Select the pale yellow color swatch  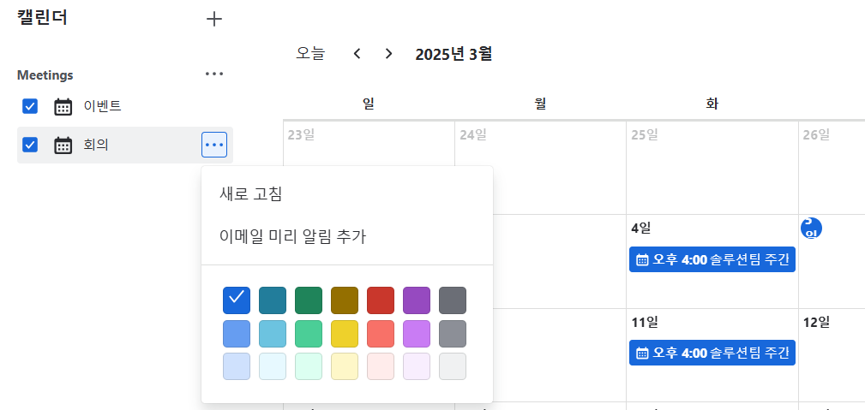pyautogui.click(x=345, y=366)
